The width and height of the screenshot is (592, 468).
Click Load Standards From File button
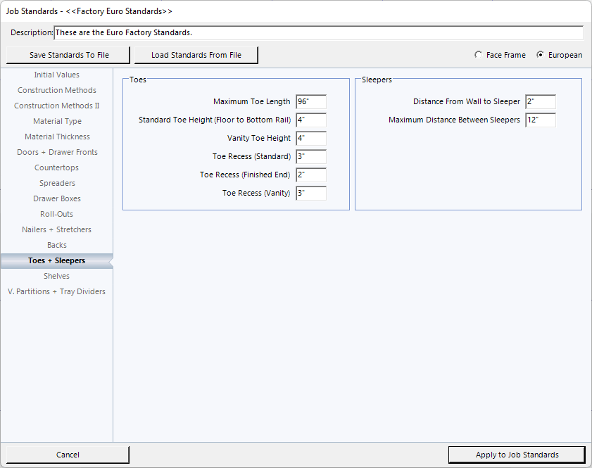pos(196,55)
